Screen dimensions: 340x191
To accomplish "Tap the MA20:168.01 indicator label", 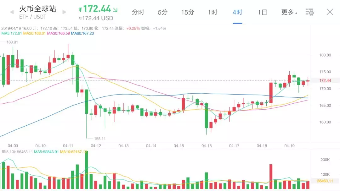I will 35,33.
